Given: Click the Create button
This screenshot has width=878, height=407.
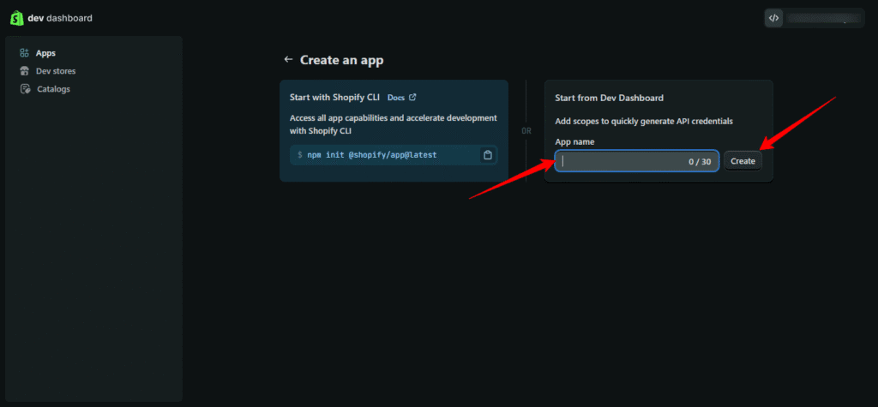Looking at the screenshot, I should (x=743, y=161).
